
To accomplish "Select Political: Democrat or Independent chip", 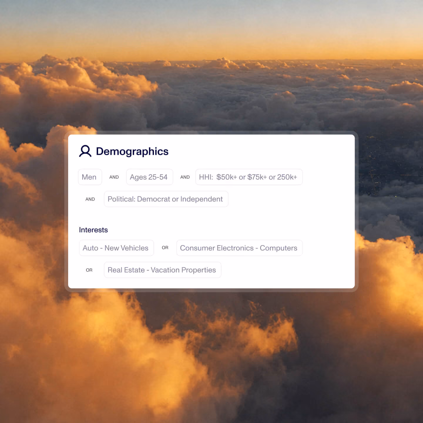I will click(166, 199).
